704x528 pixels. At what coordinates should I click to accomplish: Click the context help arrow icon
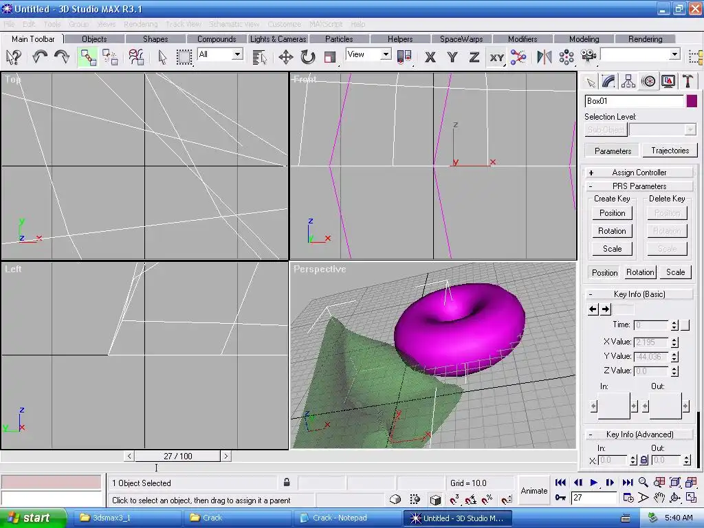pos(14,57)
